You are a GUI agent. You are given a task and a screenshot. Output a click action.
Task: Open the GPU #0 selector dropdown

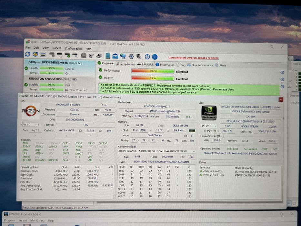pyautogui.click(x=208, y=126)
